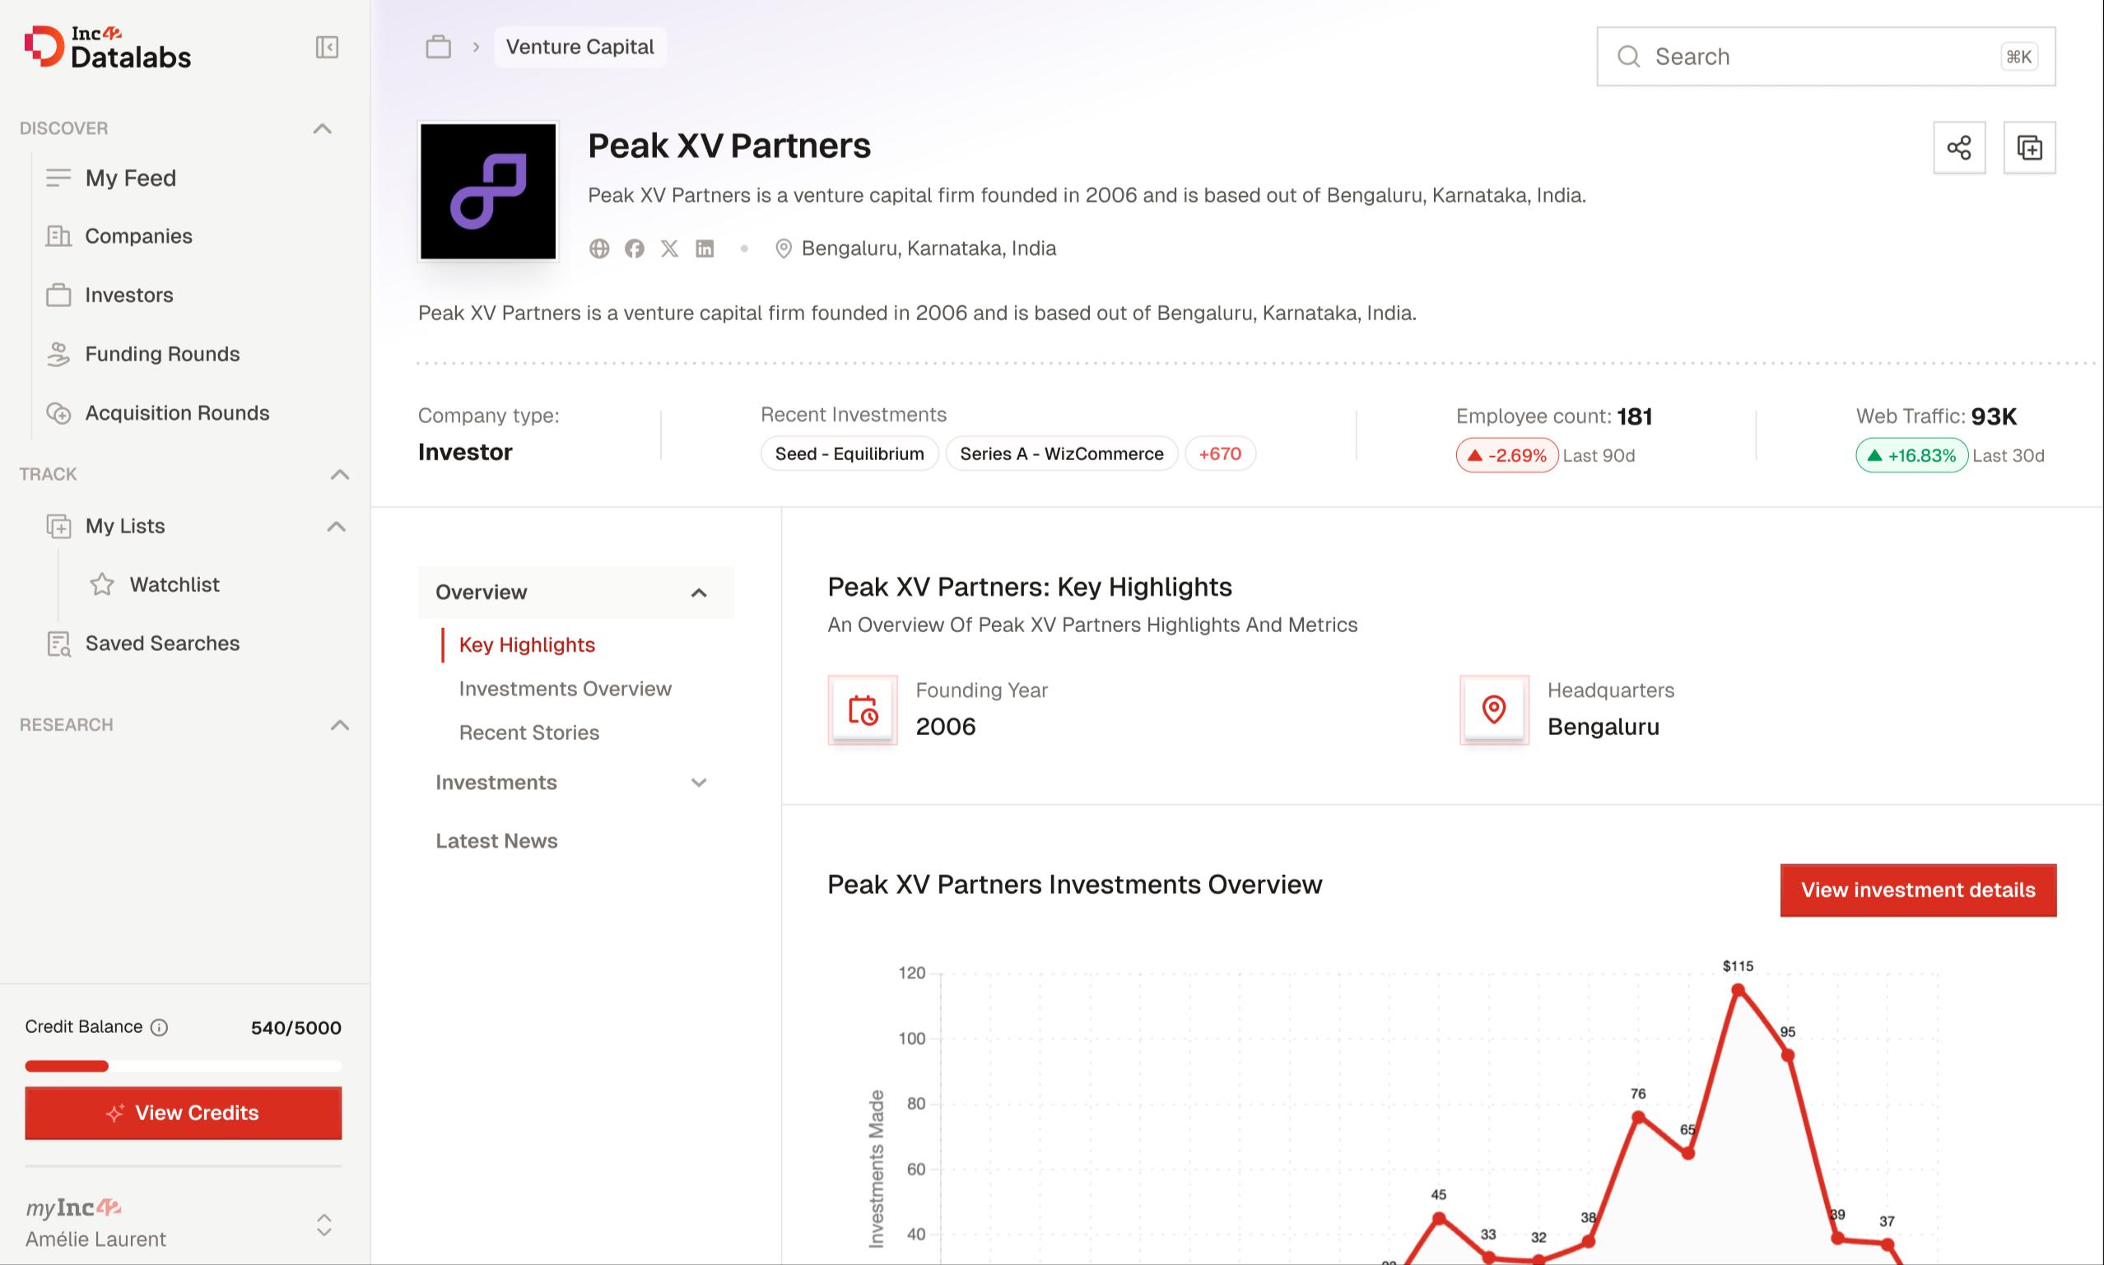Open Peak XV's Facebook page icon
Screen dimensions: 2104x1265
coord(635,248)
